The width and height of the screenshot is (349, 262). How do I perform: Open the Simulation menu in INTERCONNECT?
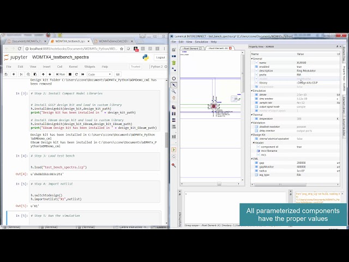click(x=201, y=42)
